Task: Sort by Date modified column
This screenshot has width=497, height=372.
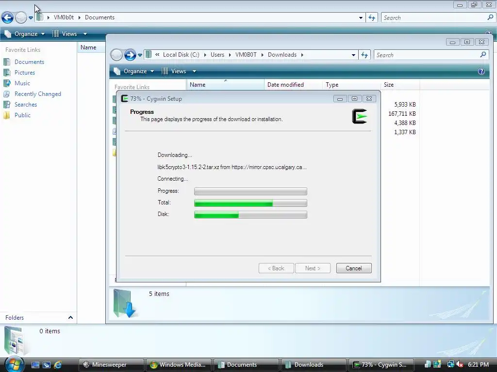Action: [294, 85]
